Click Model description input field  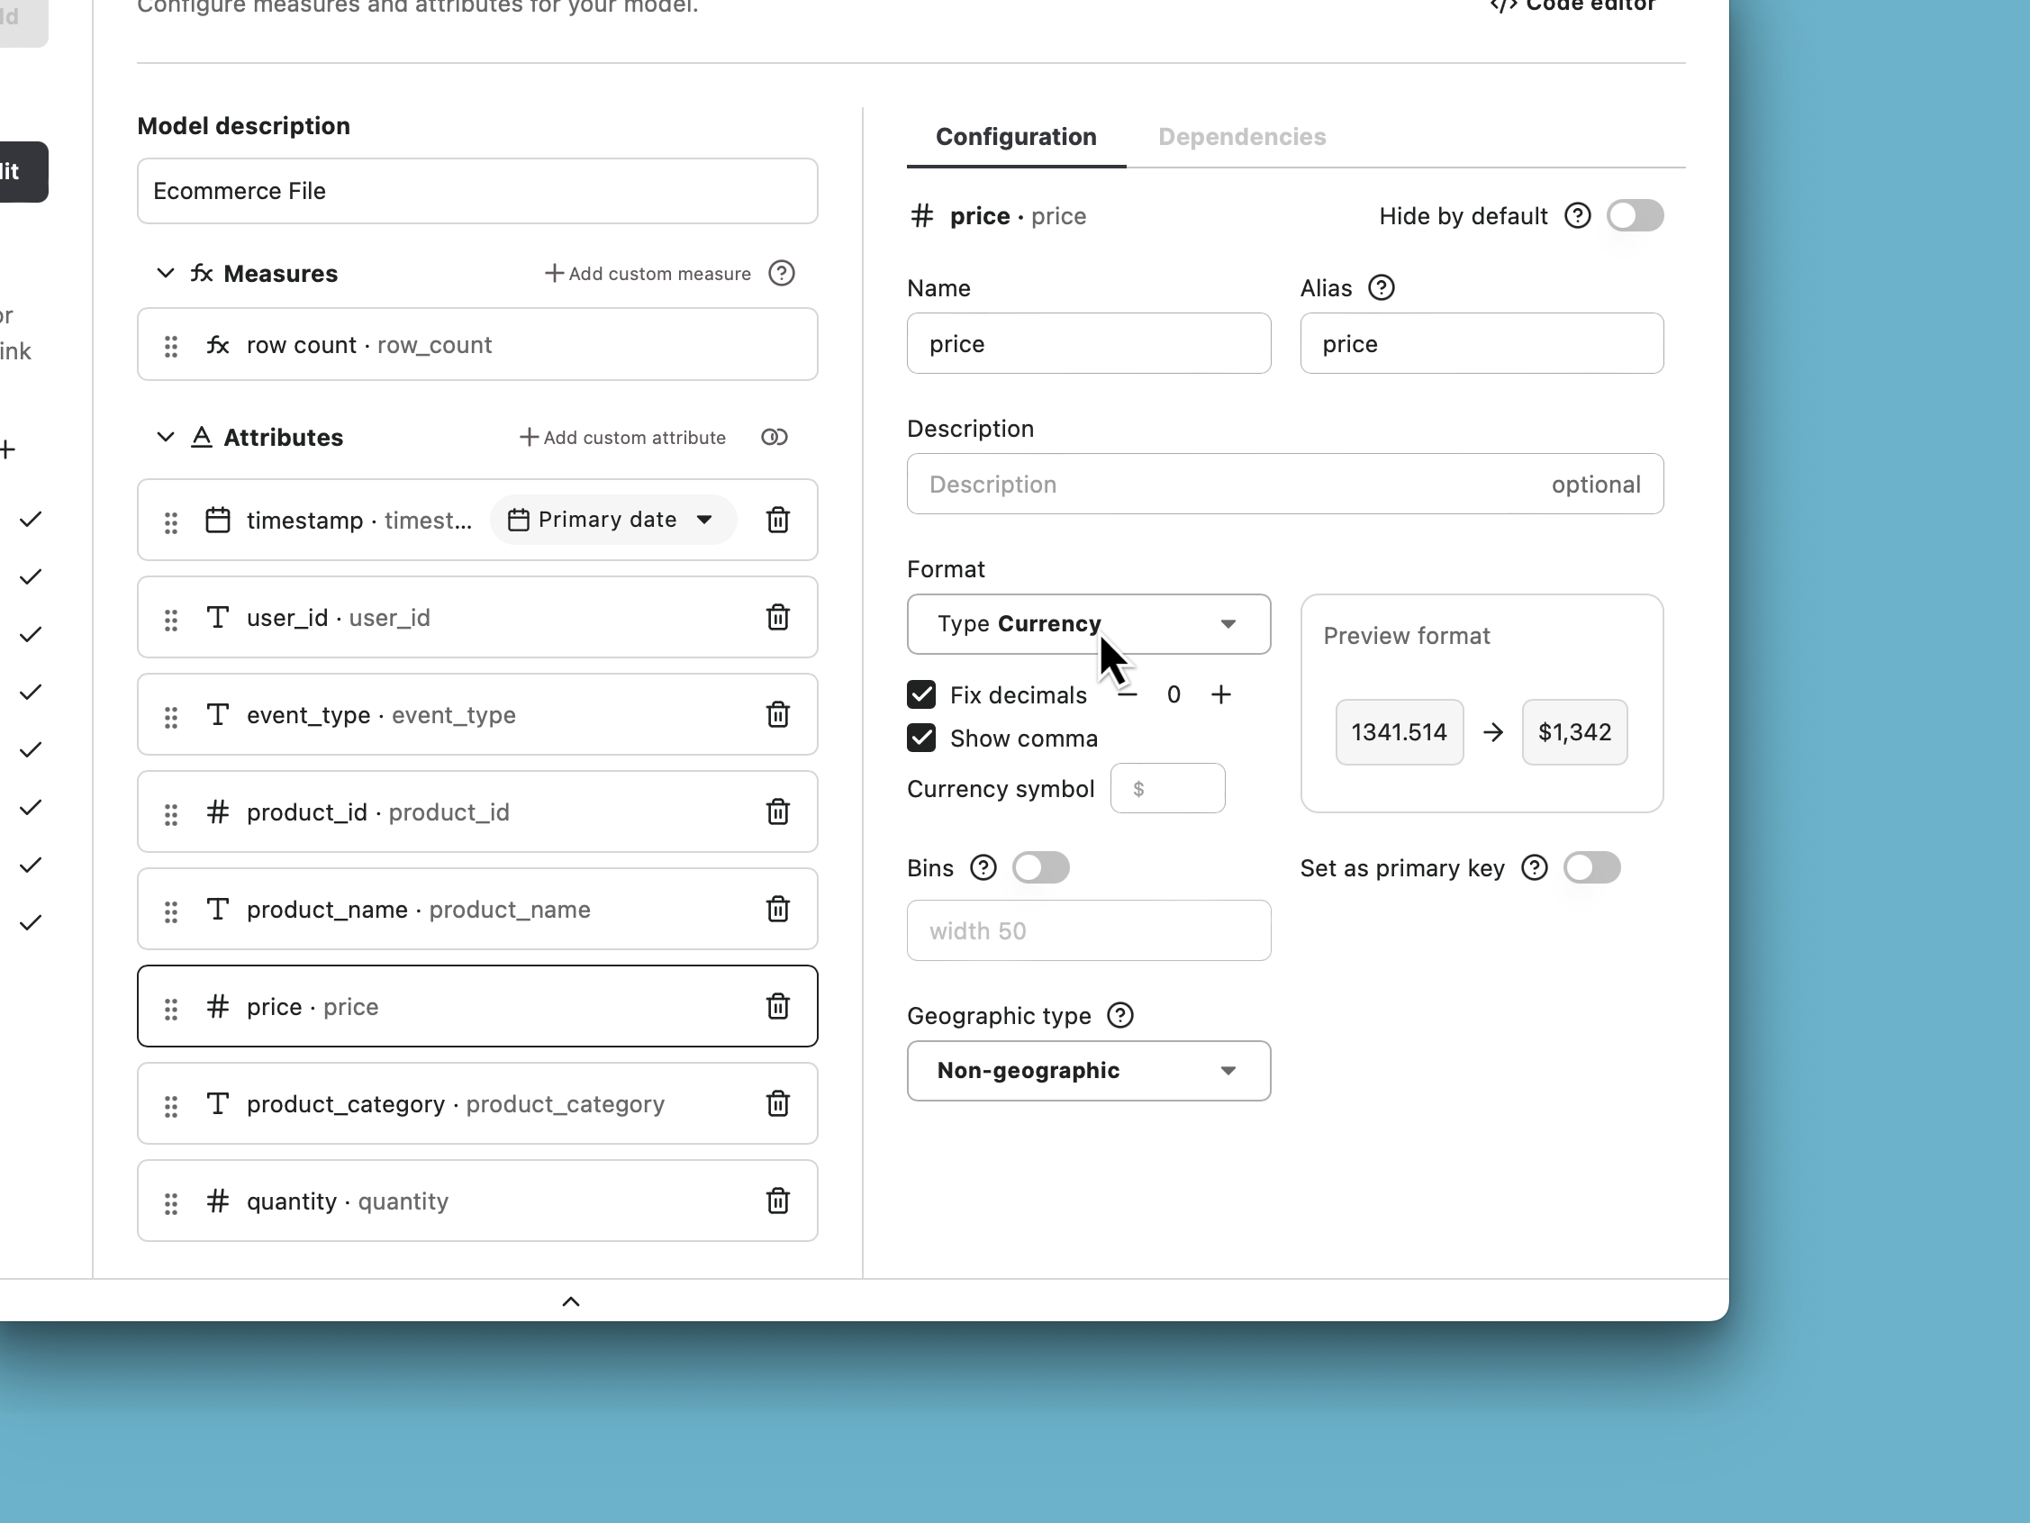(x=477, y=191)
